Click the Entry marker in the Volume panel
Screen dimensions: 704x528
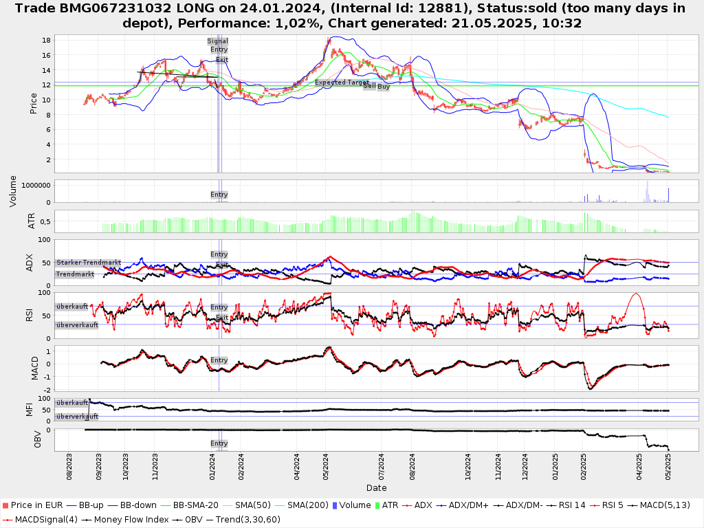click(219, 195)
